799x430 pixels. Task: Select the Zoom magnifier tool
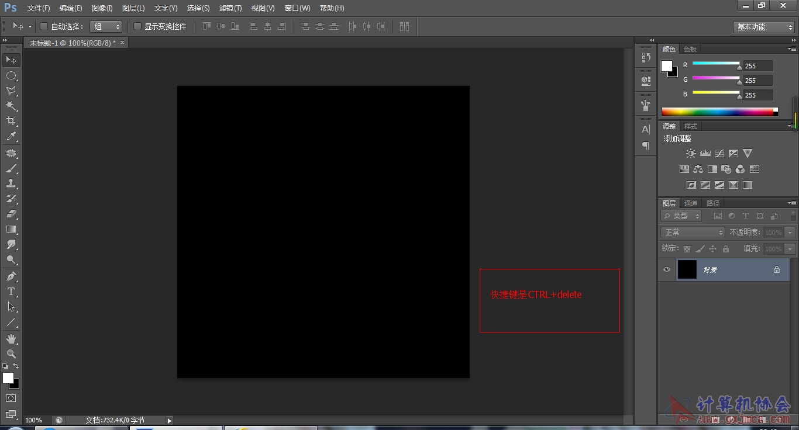tap(11, 353)
